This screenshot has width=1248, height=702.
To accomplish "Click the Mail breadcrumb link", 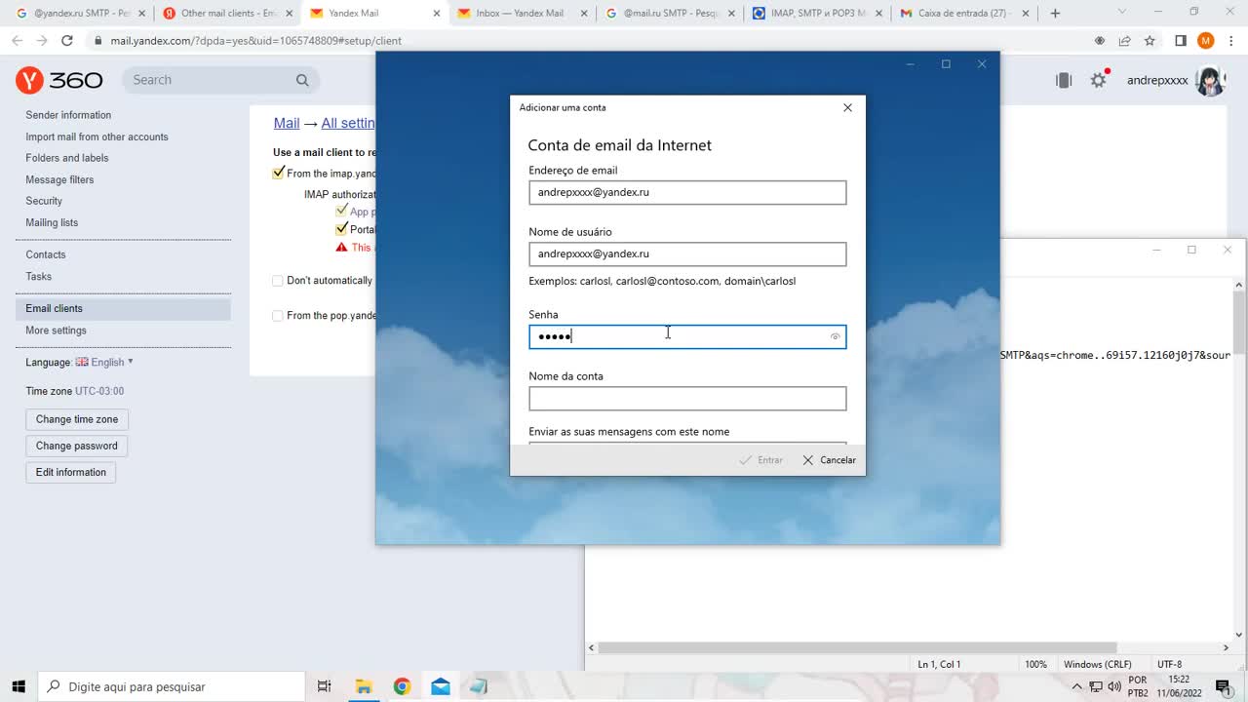I will point(287,123).
